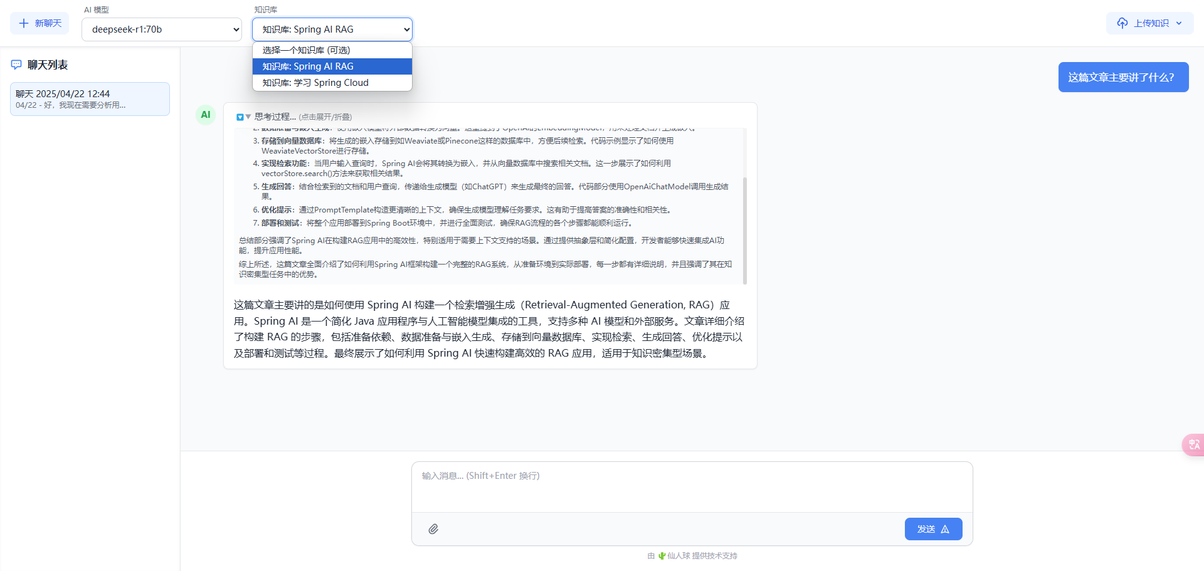Open the 上传知识 upload menu
1204x571 pixels.
pos(1149,23)
